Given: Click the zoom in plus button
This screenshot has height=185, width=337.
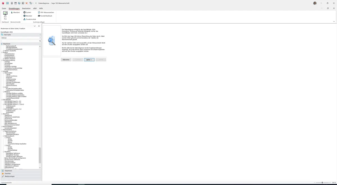Looking at the screenshot, I should [330, 182].
